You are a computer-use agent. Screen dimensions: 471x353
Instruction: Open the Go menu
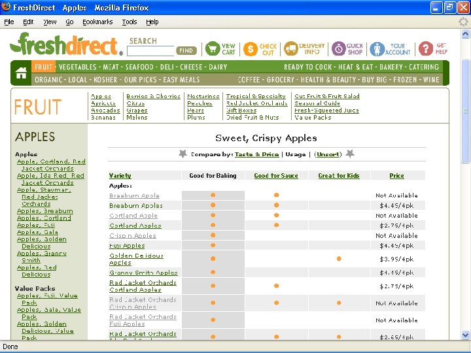[69, 22]
